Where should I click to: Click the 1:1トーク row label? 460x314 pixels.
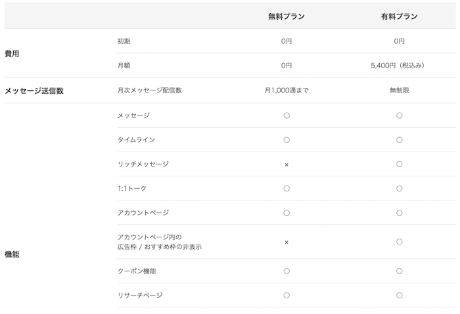[x=132, y=188]
